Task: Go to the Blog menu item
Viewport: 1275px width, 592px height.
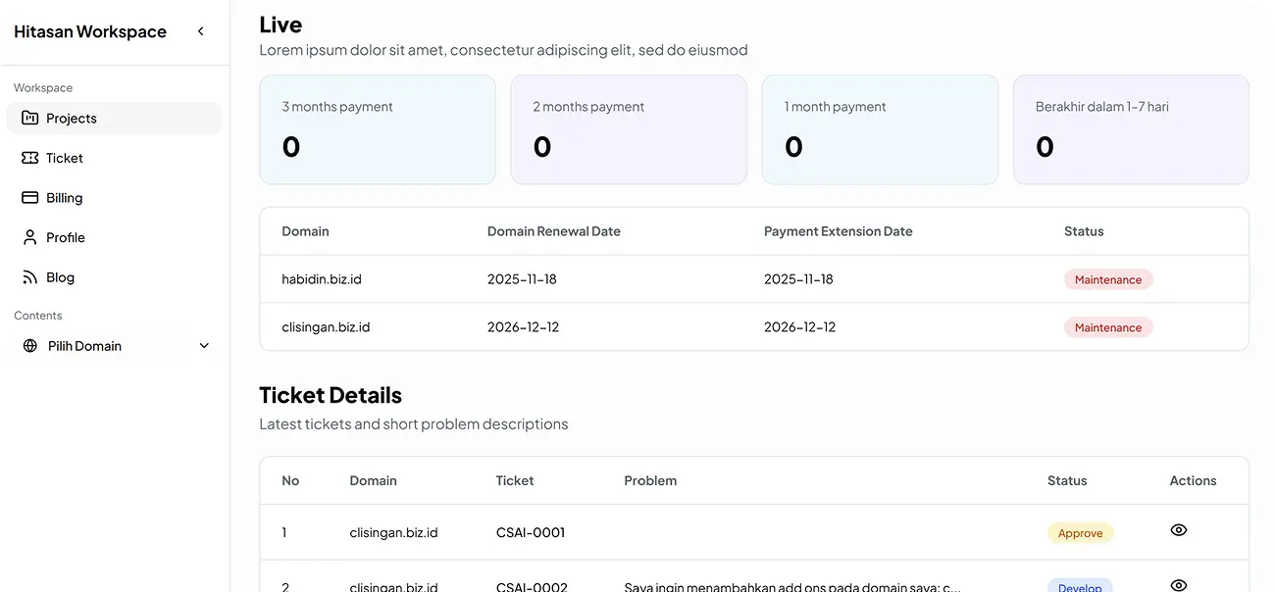Action: click(61, 277)
